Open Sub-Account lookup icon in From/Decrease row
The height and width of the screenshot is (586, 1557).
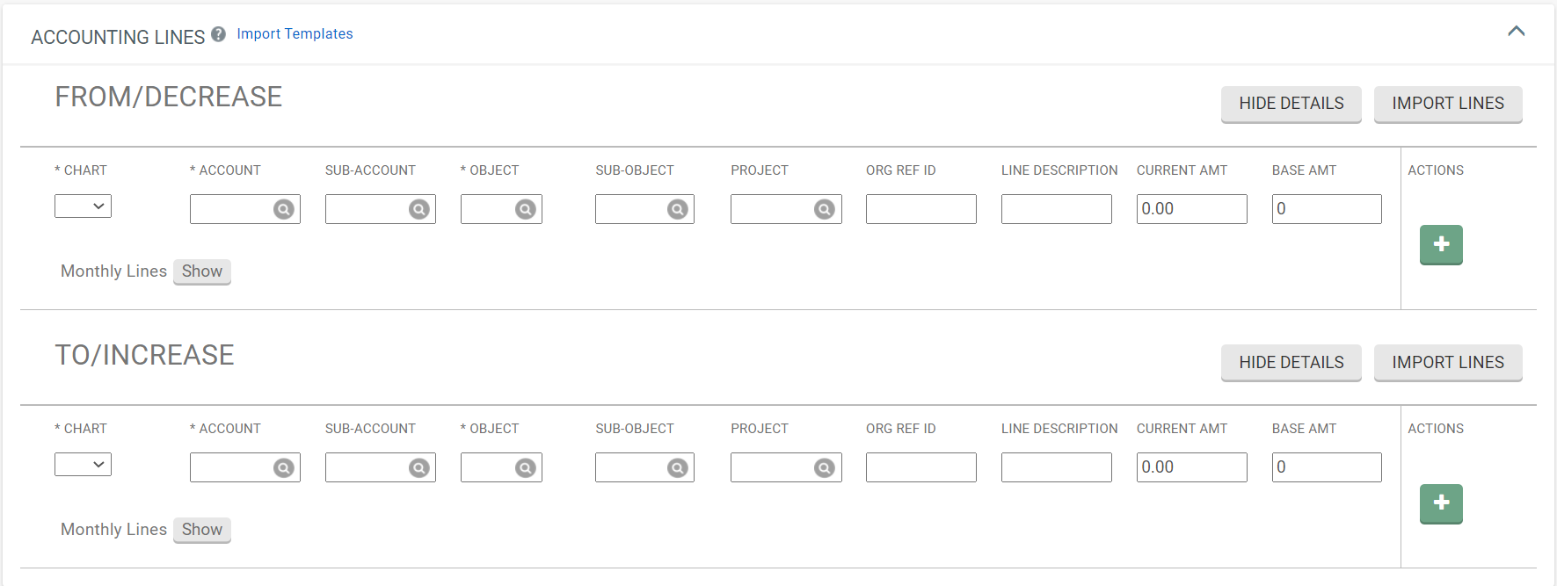pos(419,209)
